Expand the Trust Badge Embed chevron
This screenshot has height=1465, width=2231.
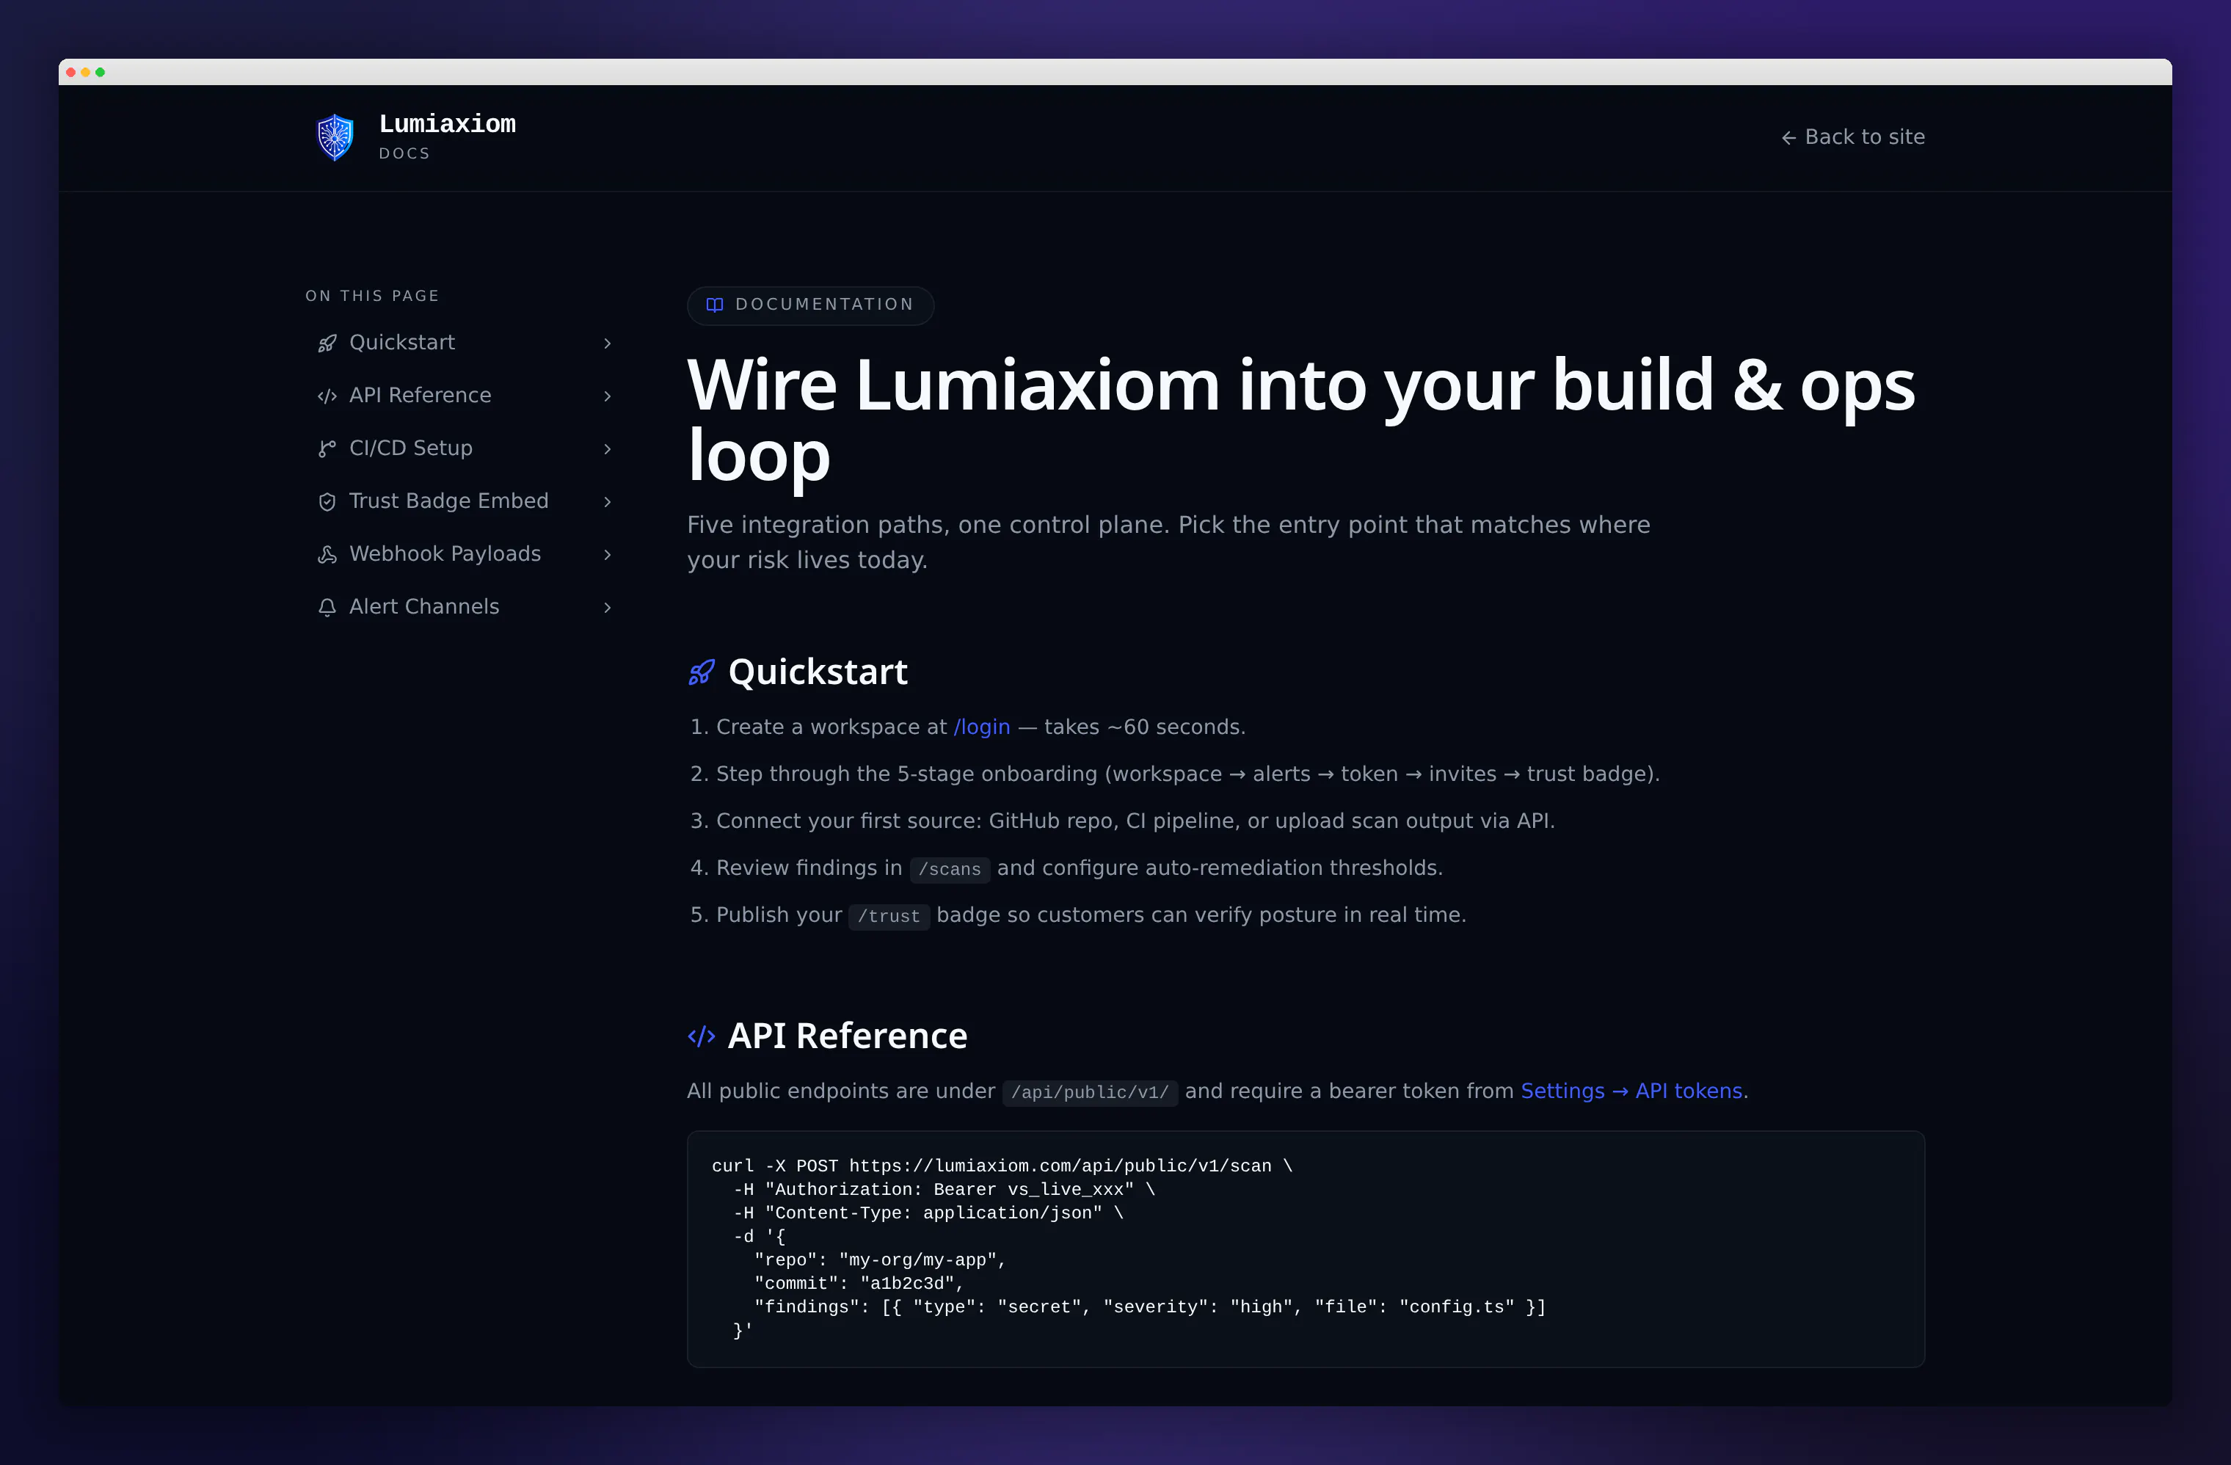pos(608,502)
